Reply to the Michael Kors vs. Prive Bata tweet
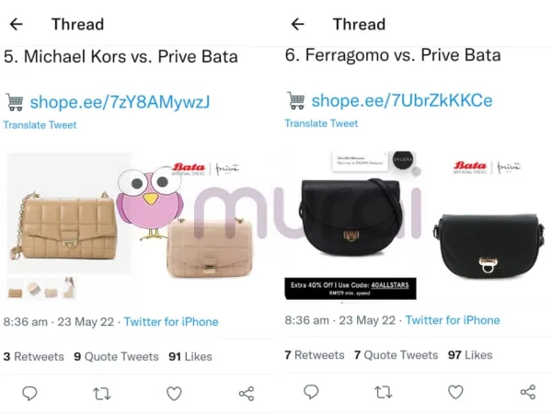This screenshot has width=552, height=414. coord(29,393)
